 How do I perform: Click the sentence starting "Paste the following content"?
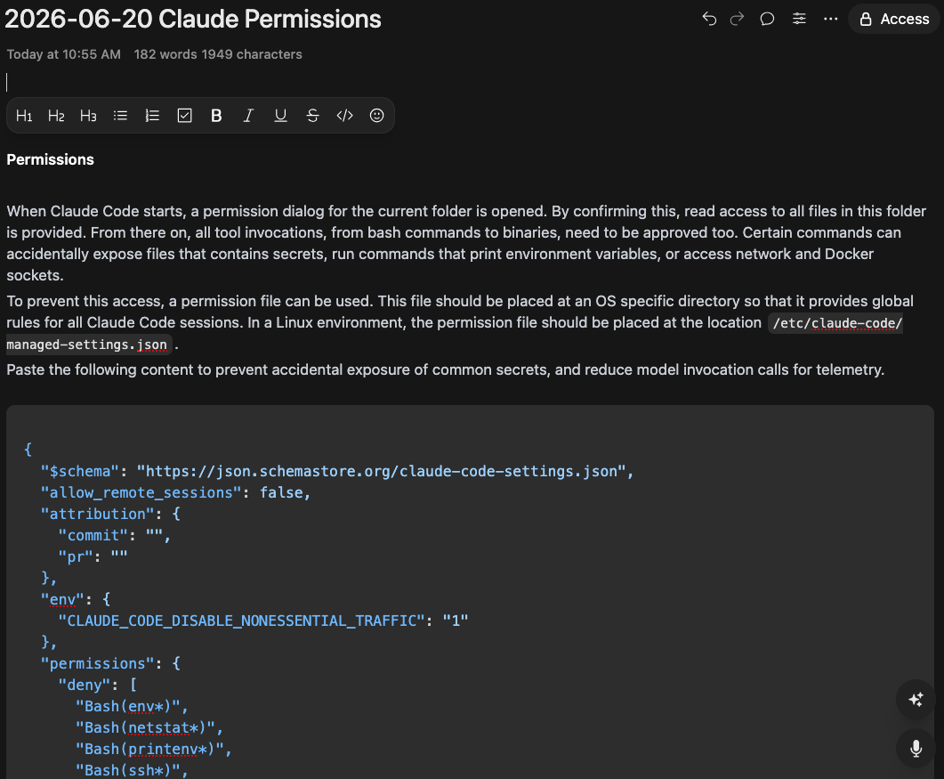coord(446,370)
